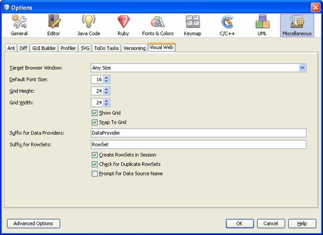Switch to the GUI Builder tab
Viewport: 323px width, 235px height.
click(x=44, y=48)
